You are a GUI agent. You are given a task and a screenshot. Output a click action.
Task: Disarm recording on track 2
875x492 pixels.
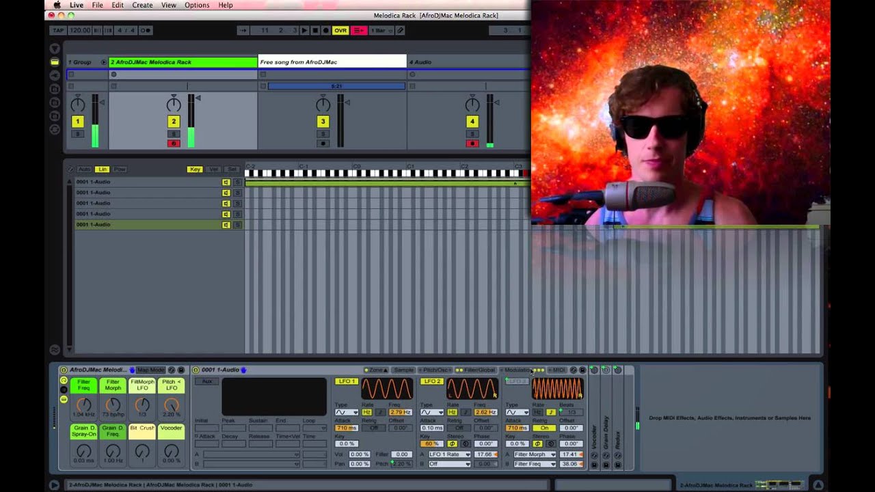174,143
